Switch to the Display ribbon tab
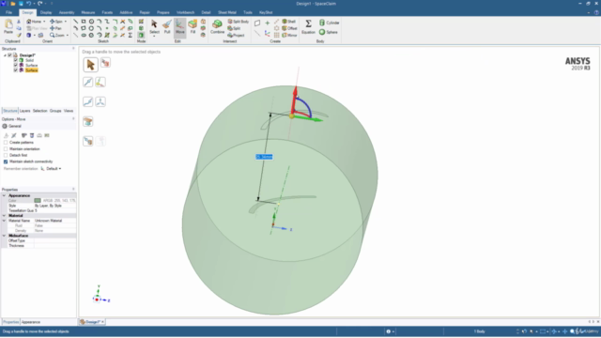The height and width of the screenshot is (338, 601). pyautogui.click(x=46, y=12)
